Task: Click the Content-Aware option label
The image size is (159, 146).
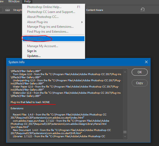Action: tap(95, 10)
